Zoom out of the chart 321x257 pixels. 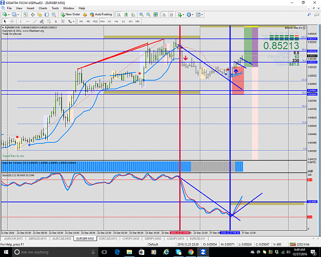(x=148, y=14)
